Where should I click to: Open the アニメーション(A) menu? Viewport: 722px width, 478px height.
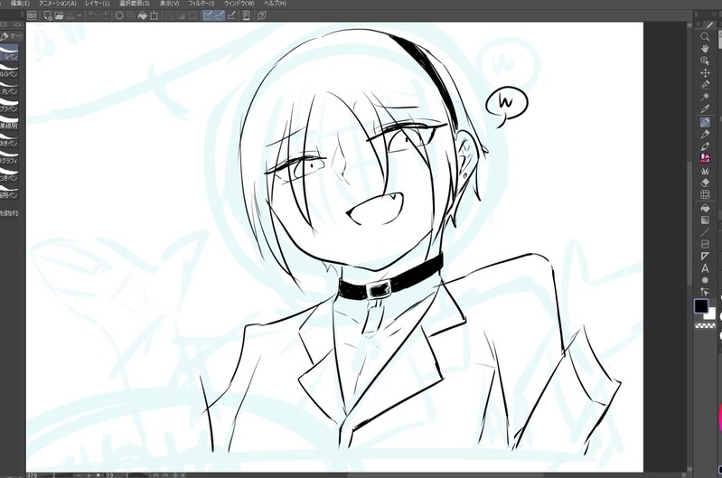click(58, 4)
